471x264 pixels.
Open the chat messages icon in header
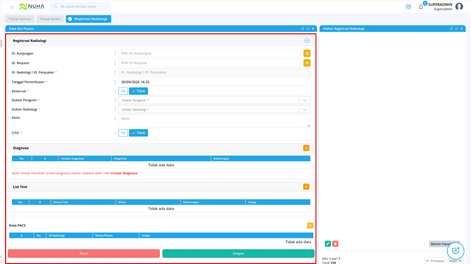[x=408, y=7]
